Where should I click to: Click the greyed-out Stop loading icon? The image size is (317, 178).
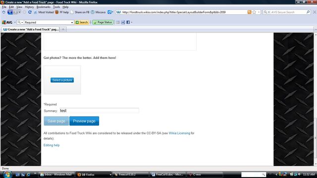pyautogui.click(x=24, y=12)
